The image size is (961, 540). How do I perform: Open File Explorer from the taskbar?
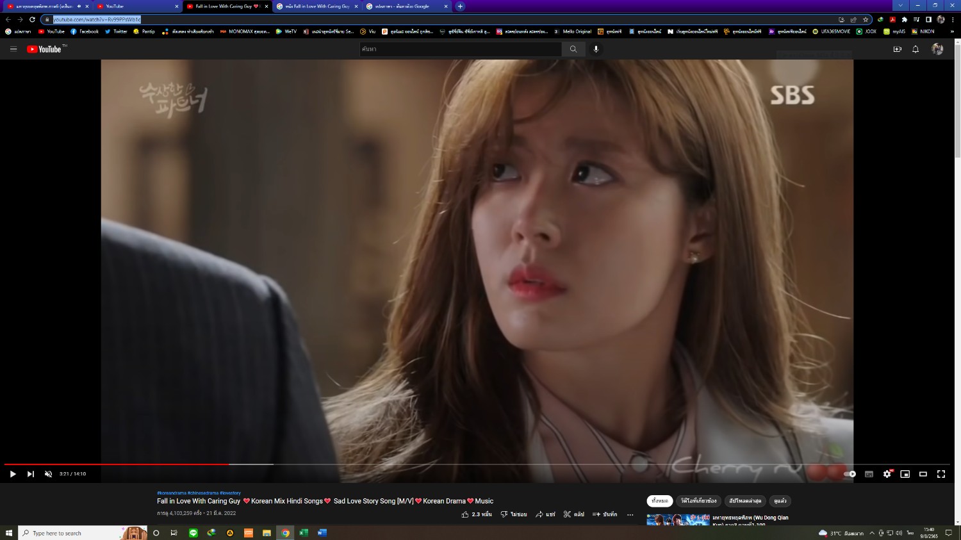click(267, 533)
